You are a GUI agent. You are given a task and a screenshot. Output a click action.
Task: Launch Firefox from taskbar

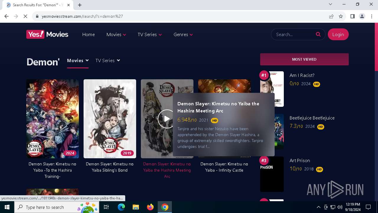pos(150,207)
